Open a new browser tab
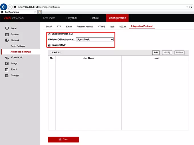The width and height of the screenshot is (194, 145). pos(39,12)
